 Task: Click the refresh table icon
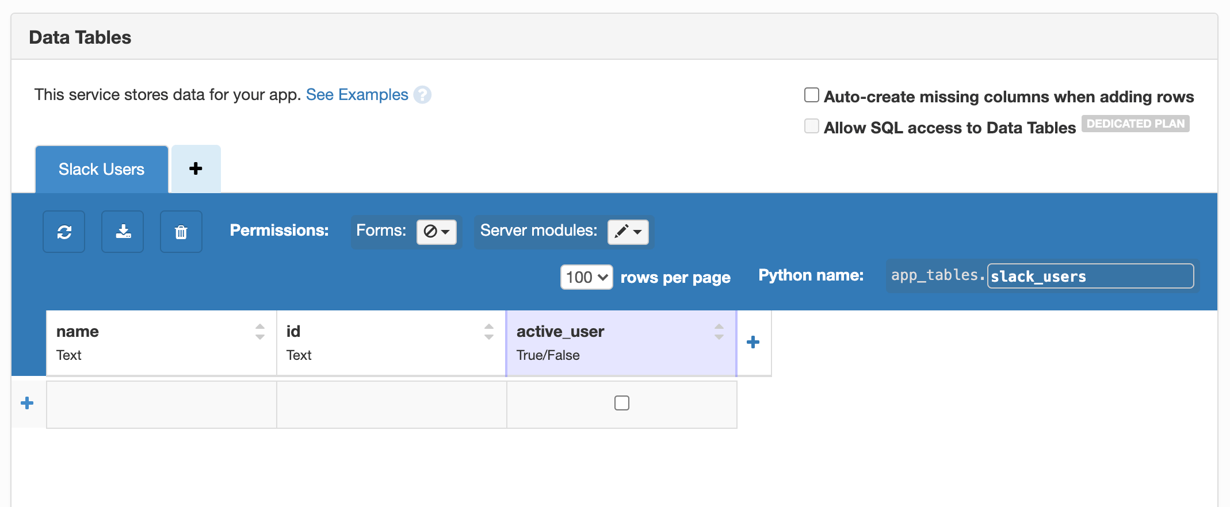pyautogui.click(x=64, y=232)
